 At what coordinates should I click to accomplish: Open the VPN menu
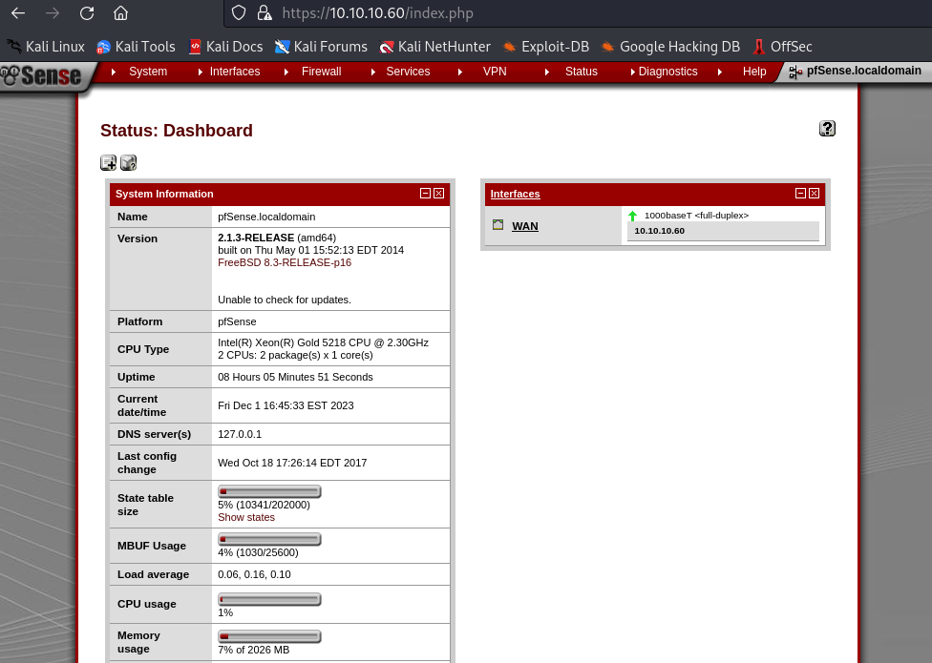tap(494, 72)
